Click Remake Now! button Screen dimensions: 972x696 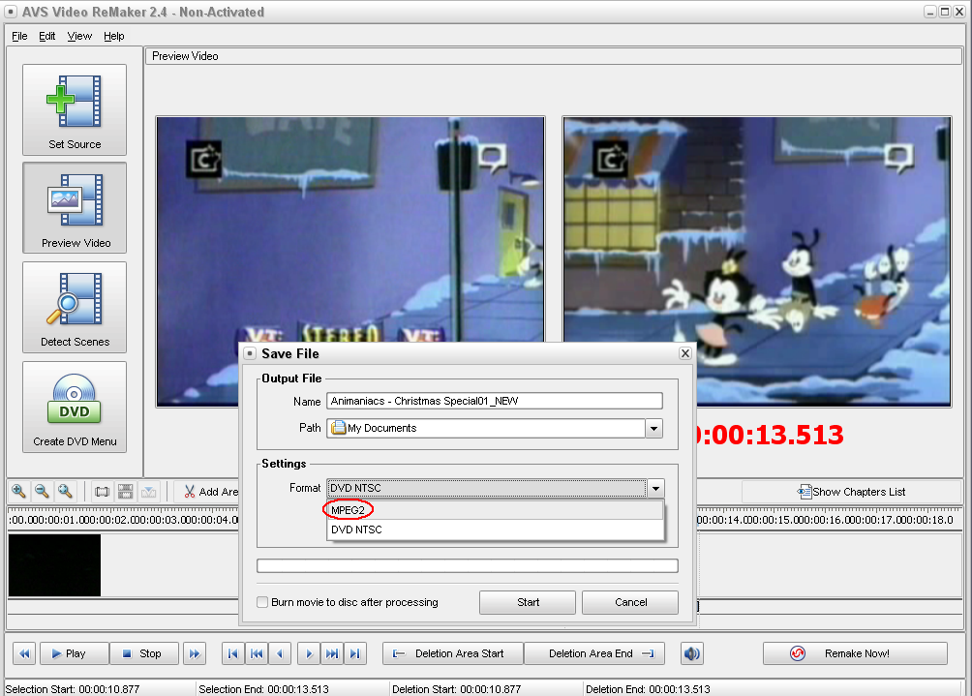tap(855, 653)
